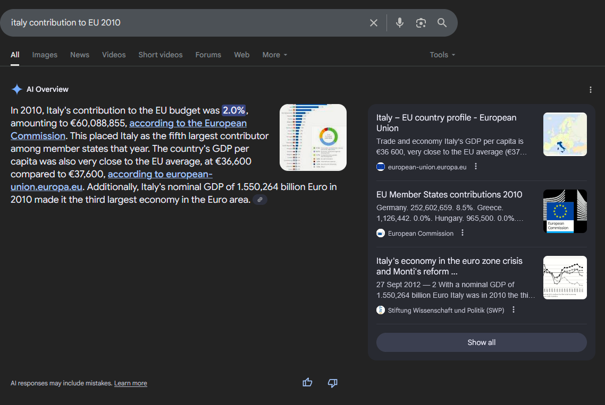Click 'european-union.europa.eu' source name
605x405 pixels.
click(427, 167)
